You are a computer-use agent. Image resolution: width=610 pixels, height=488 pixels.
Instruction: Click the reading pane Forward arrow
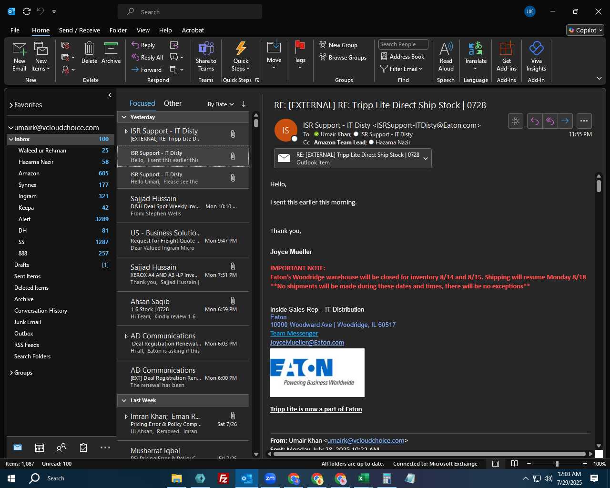(x=565, y=121)
